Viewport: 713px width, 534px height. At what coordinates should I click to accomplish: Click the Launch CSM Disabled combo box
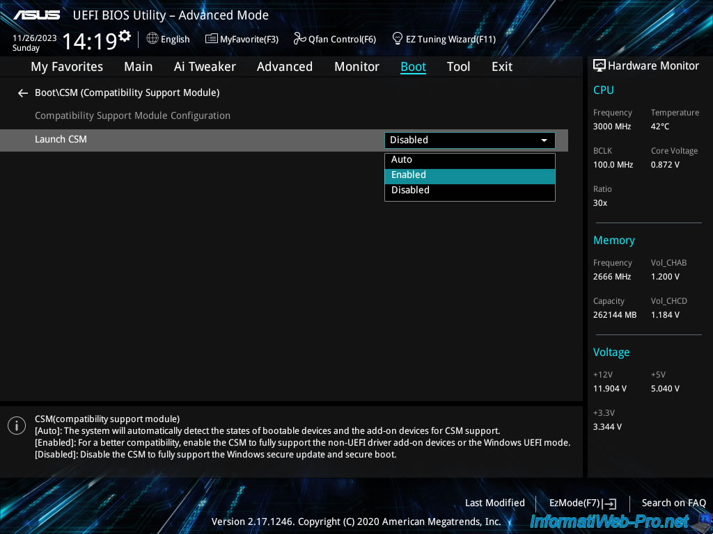click(x=470, y=140)
